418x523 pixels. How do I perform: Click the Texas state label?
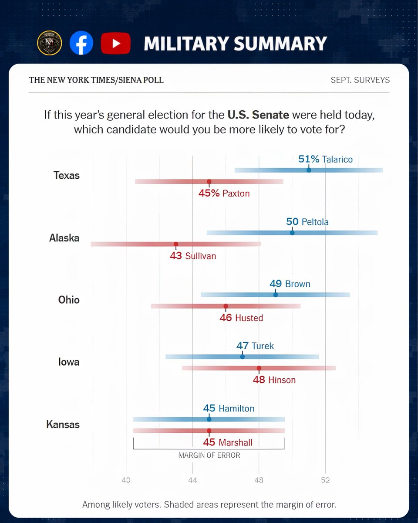(67, 175)
